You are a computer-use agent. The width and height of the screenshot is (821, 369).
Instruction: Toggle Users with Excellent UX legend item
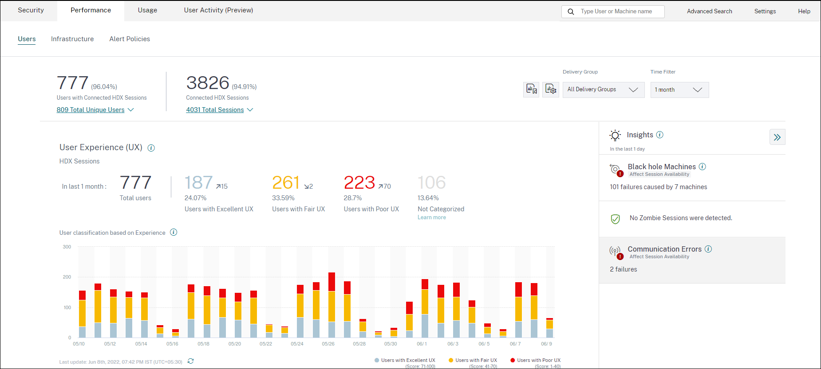[405, 360]
